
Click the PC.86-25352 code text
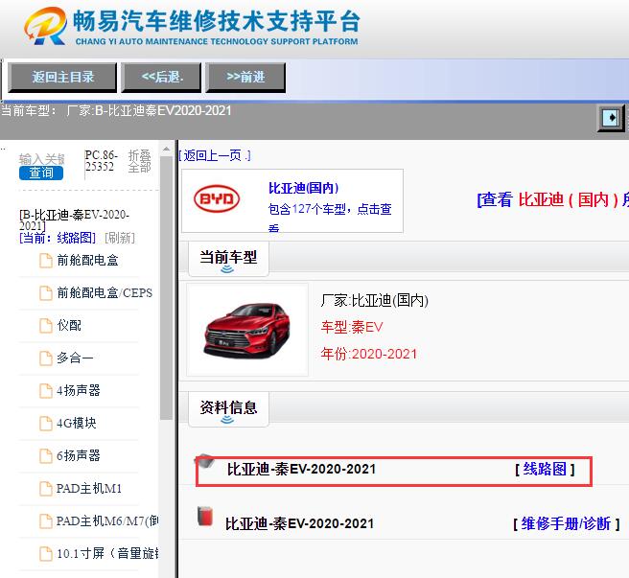101,160
